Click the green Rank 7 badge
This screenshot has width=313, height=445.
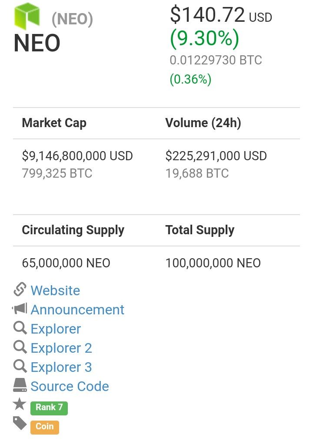tap(49, 408)
